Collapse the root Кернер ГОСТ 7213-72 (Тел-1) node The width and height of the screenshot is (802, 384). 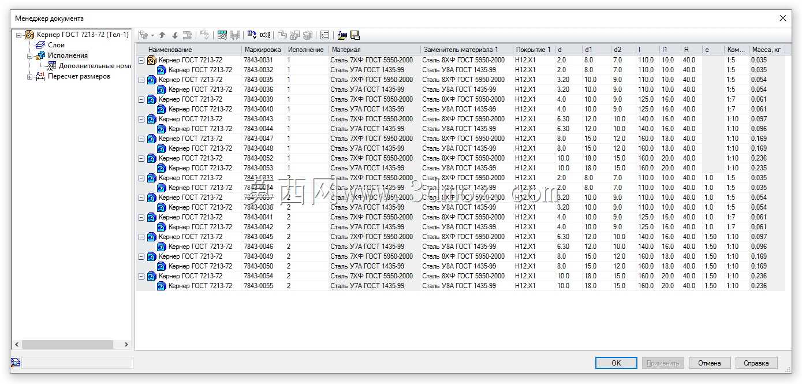(x=19, y=35)
